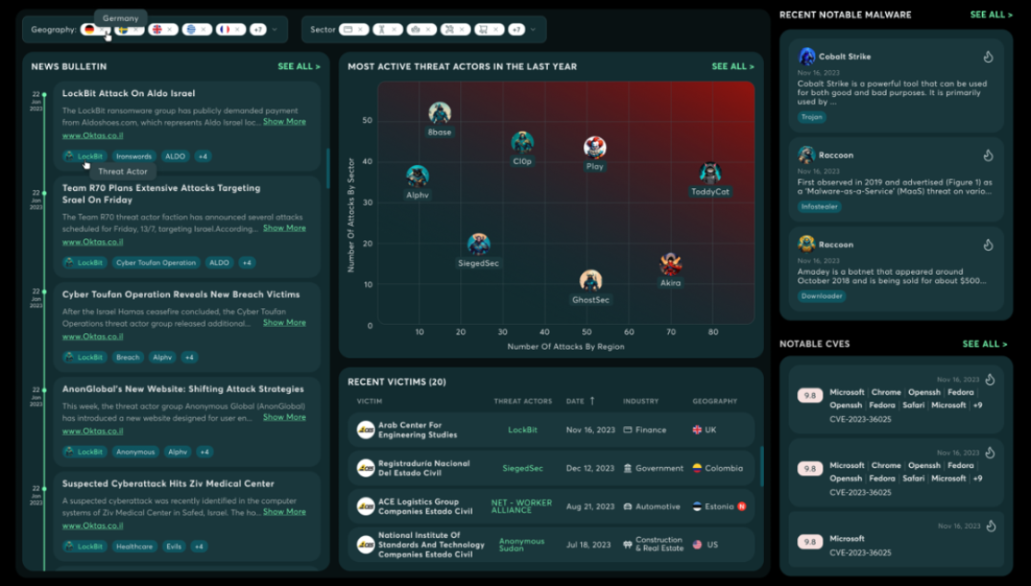Click the tower sector chip icon
The width and height of the screenshot is (1031, 586).
(x=382, y=30)
